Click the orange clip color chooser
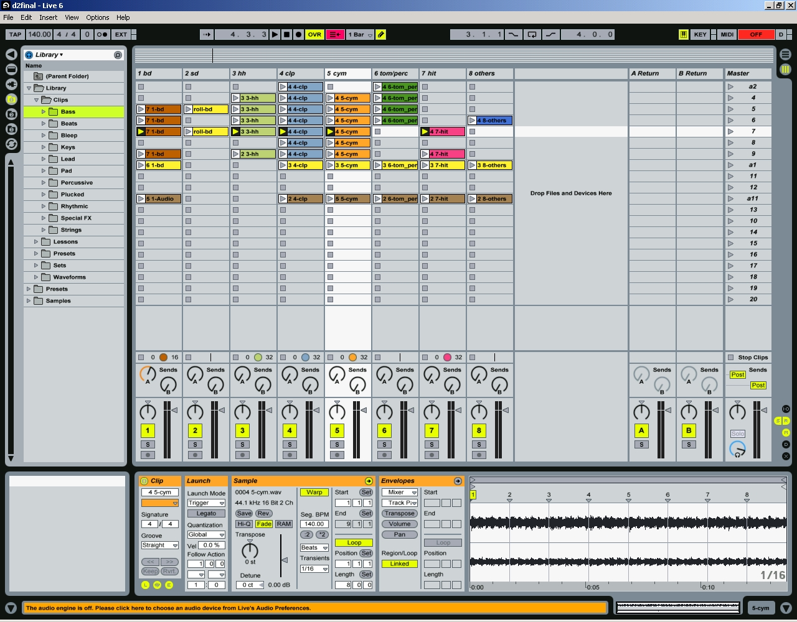Screen dimensions: 797x622 160,503
